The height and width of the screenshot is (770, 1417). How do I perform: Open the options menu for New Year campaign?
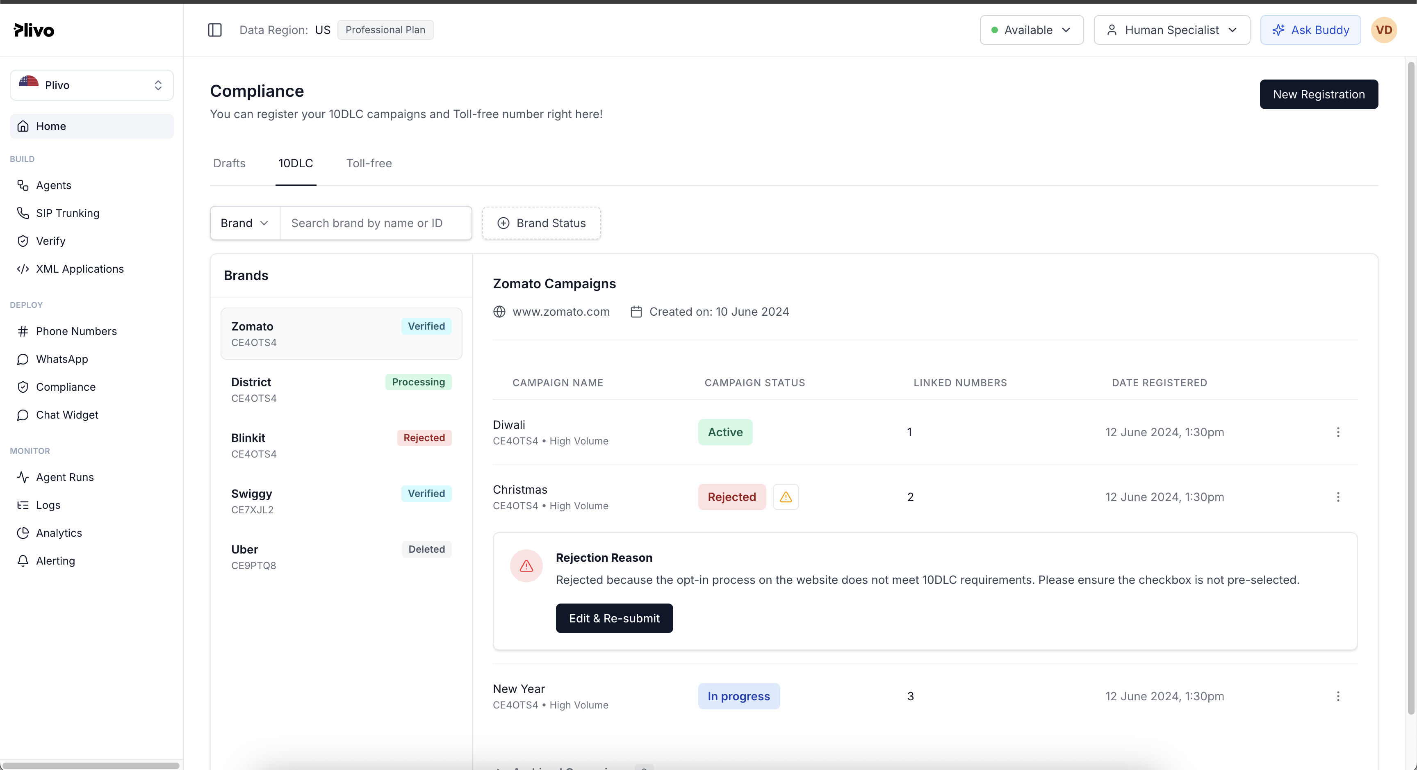pyautogui.click(x=1338, y=696)
